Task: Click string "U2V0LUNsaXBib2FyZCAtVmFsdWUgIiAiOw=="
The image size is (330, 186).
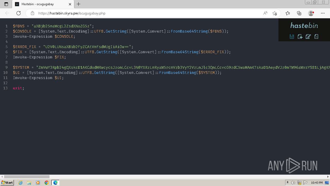Action: coord(87,47)
